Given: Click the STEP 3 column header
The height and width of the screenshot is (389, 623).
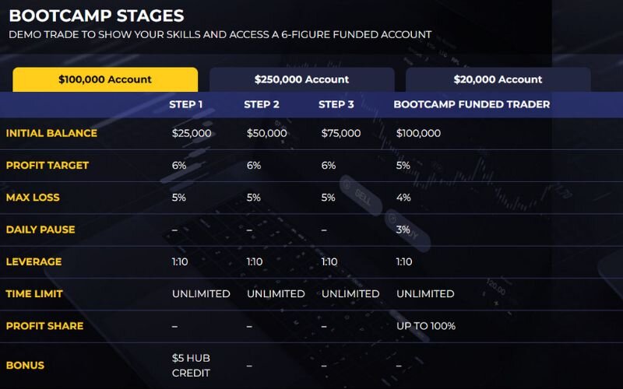Looking at the screenshot, I should coord(336,104).
